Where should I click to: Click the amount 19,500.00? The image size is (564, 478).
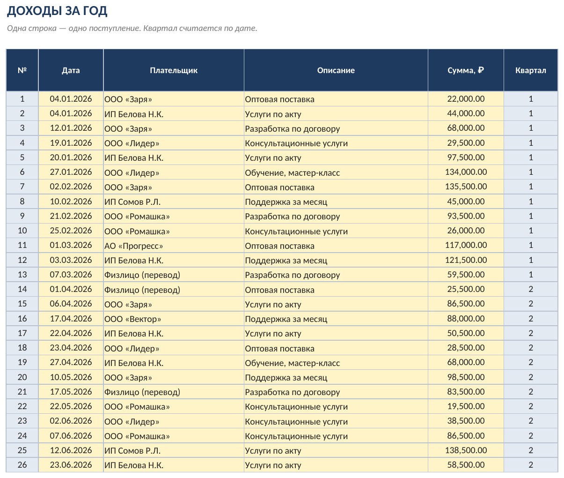coord(466,406)
